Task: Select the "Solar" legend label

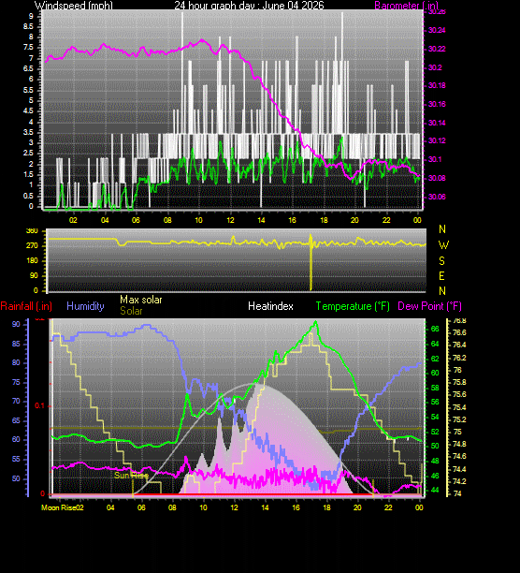Action: tap(131, 311)
